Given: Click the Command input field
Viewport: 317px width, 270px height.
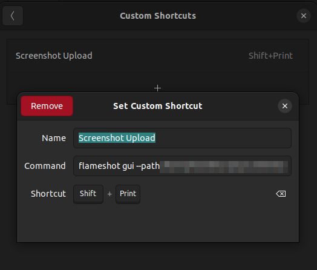Looking at the screenshot, I should coord(182,166).
